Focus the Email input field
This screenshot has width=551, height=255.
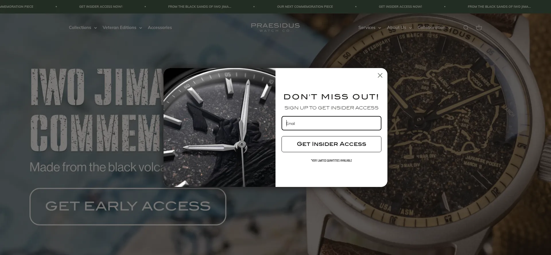[x=331, y=123]
